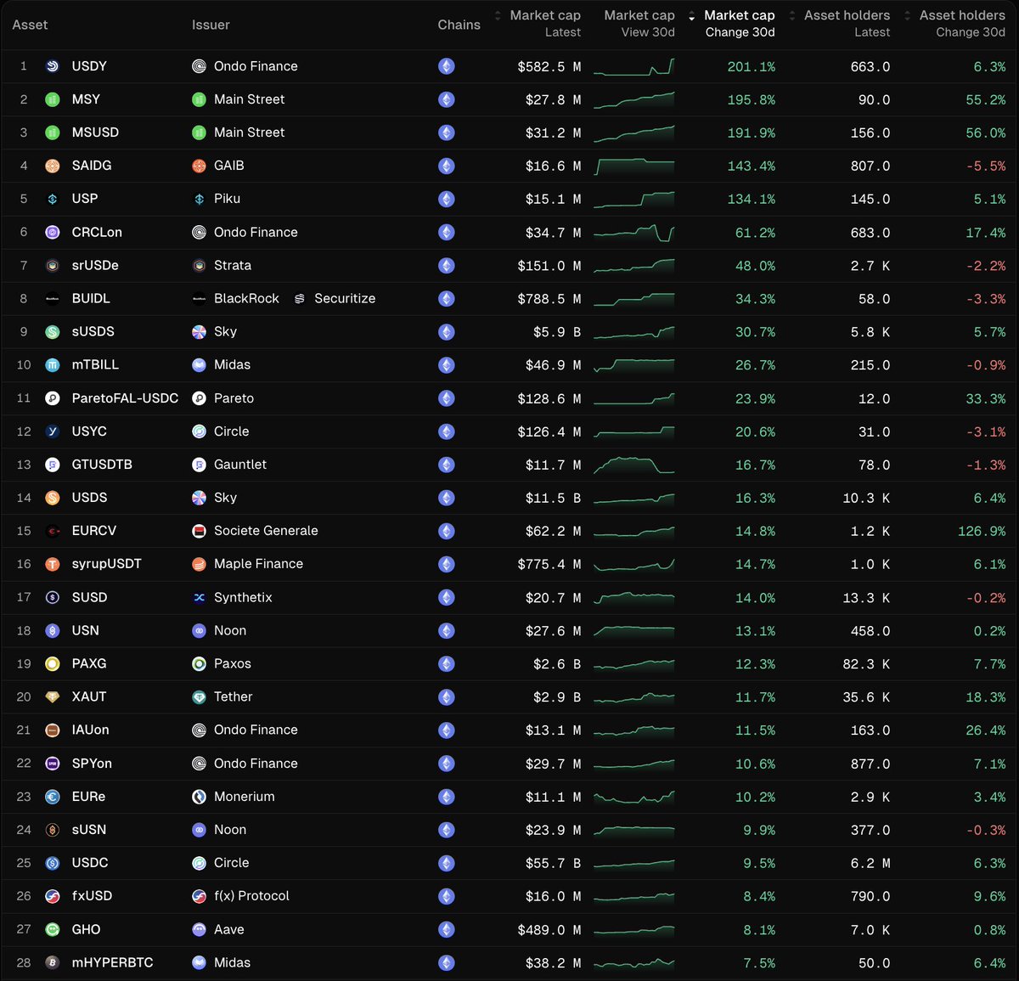The width and height of the screenshot is (1019, 981).
Task: Sort by Asset holders Change 30d
Action: tap(960, 24)
